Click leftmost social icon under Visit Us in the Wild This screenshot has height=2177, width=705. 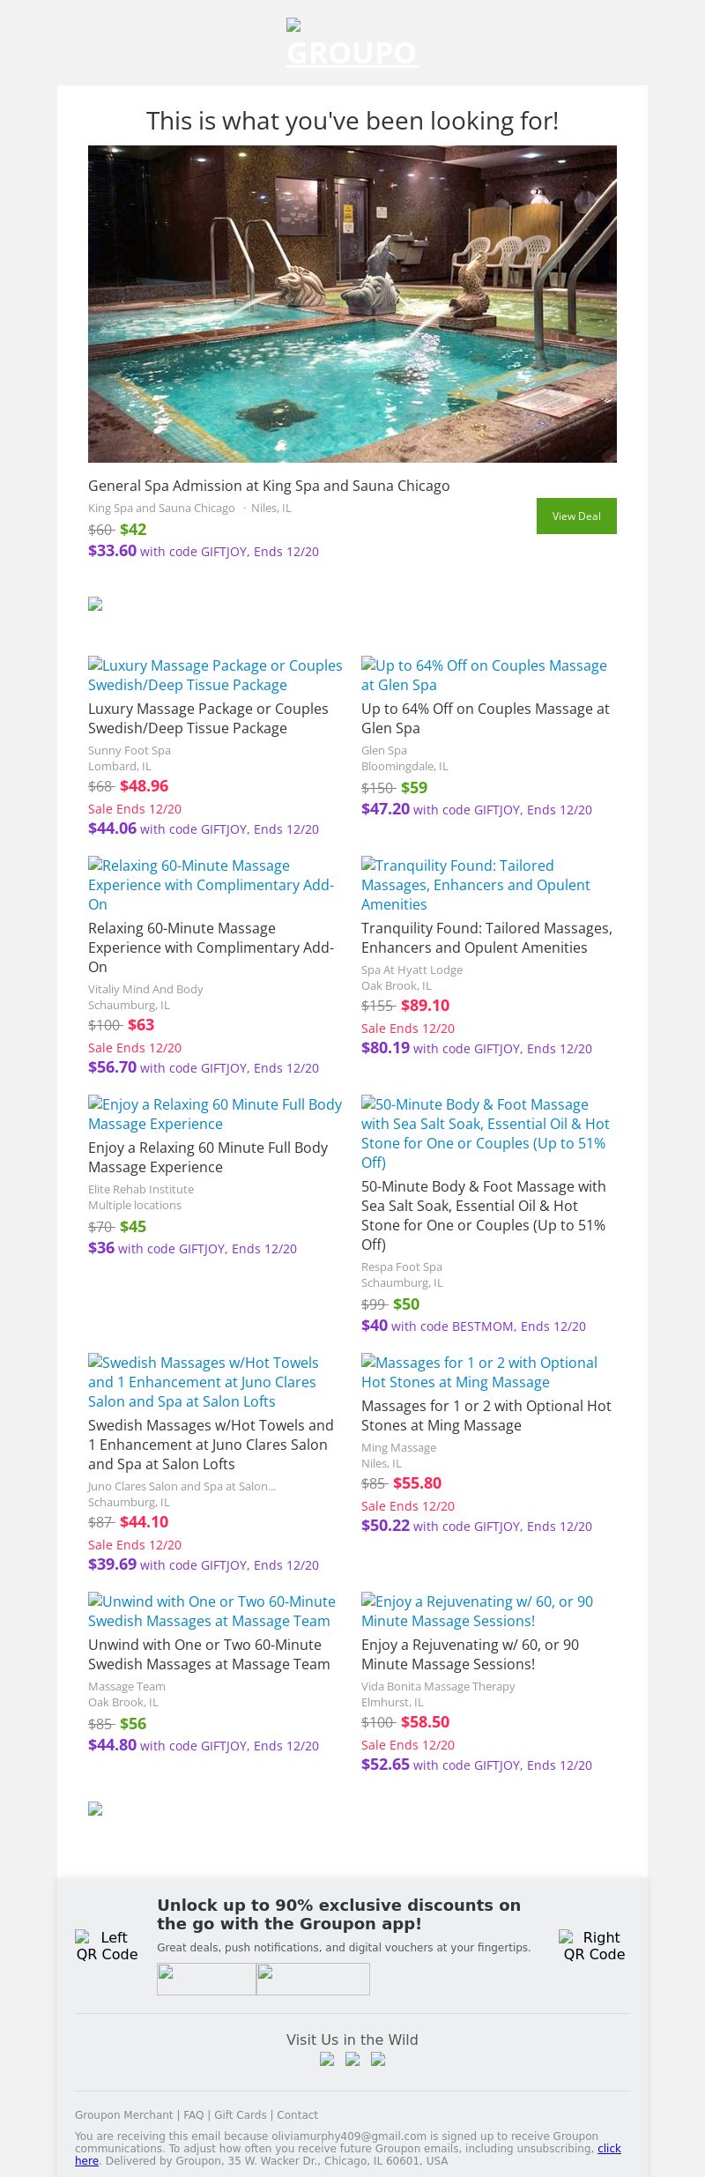click(327, 2060)
